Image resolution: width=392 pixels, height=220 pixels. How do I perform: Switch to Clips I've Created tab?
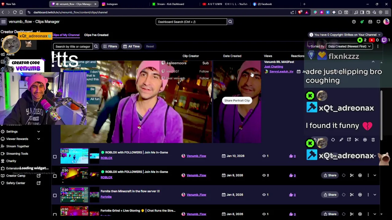[x=96, y=35]
